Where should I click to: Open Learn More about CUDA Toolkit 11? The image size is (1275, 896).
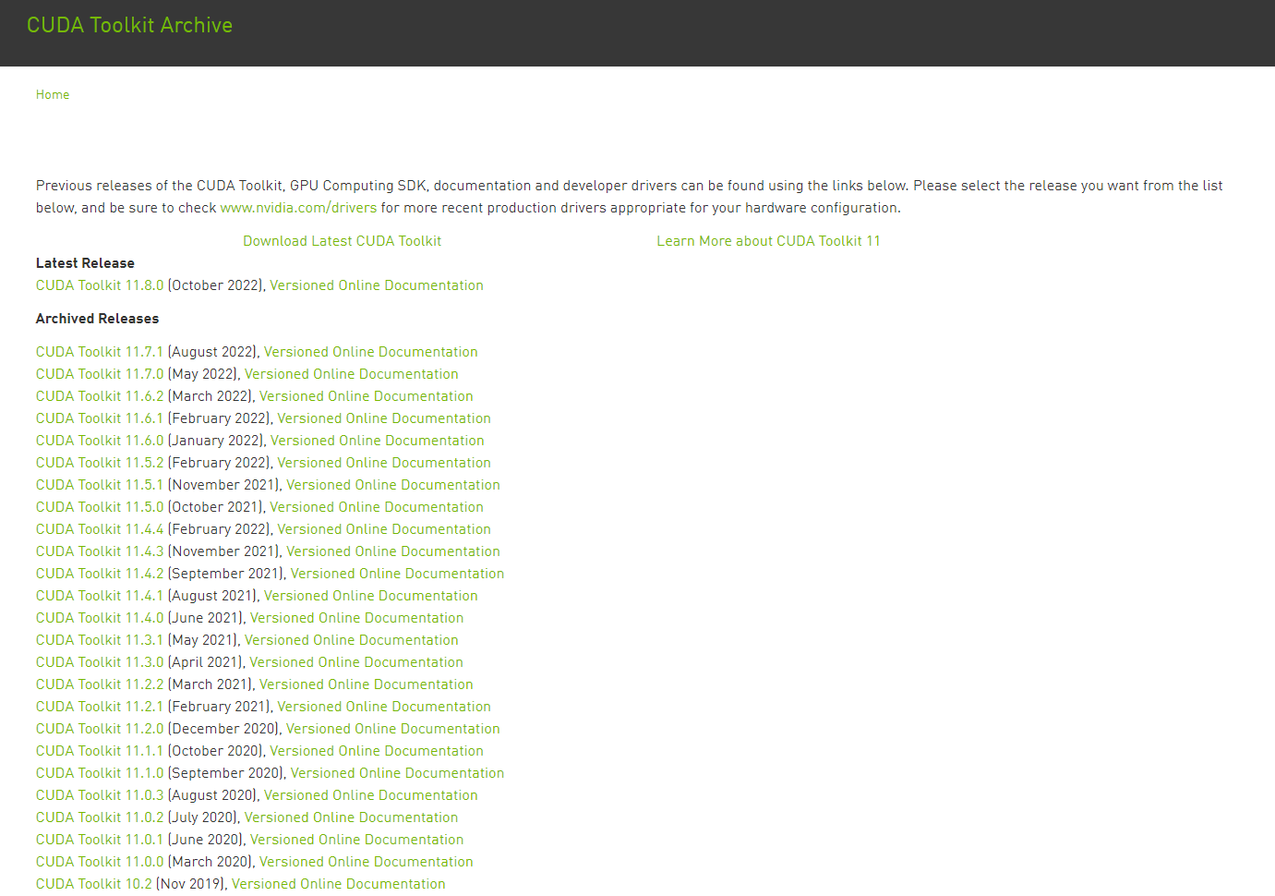pyautogui.click(x=768, y=241)
